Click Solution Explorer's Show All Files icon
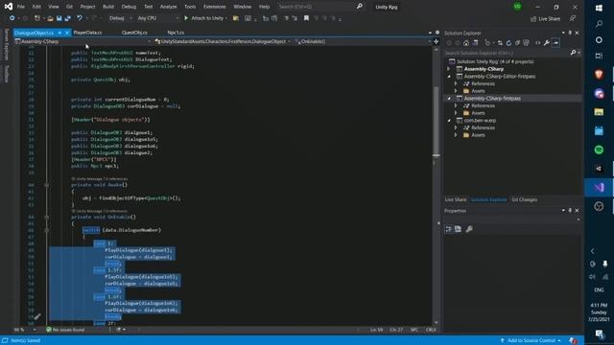614x345 pixels. pyautogui.click(x=526, y=43)
